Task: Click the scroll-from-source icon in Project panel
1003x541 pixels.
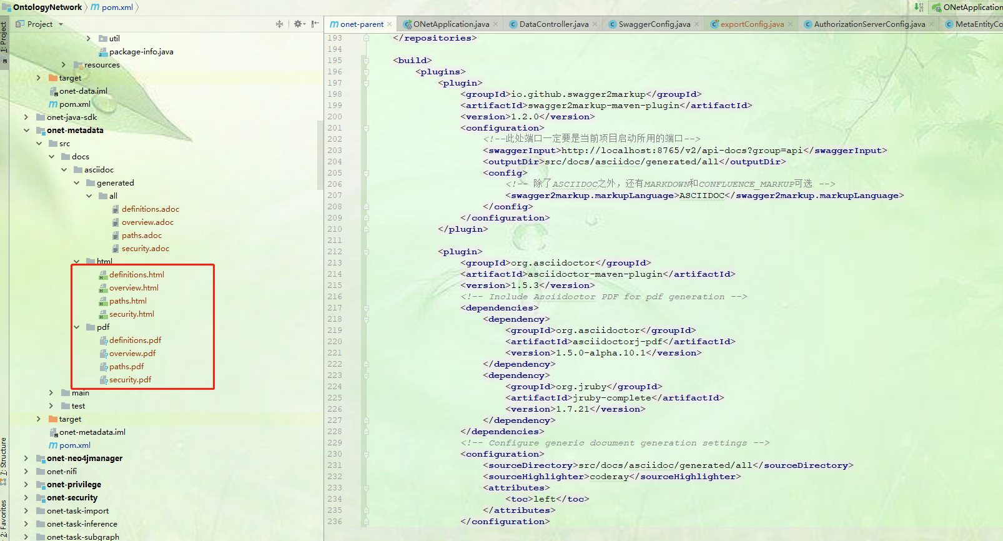Action: tap(279, 24)
